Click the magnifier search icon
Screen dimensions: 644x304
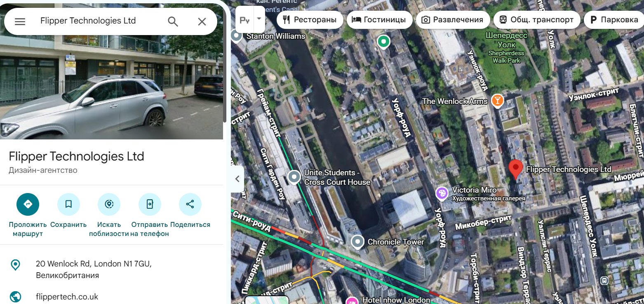pyautogui.click(x=173, y=21)
